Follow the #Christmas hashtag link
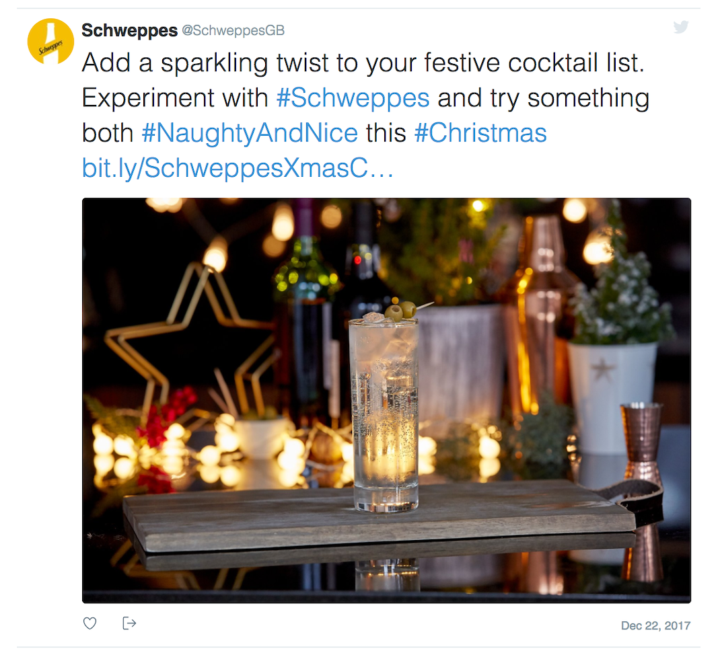 pyautogui.click(x=480, y=133)
